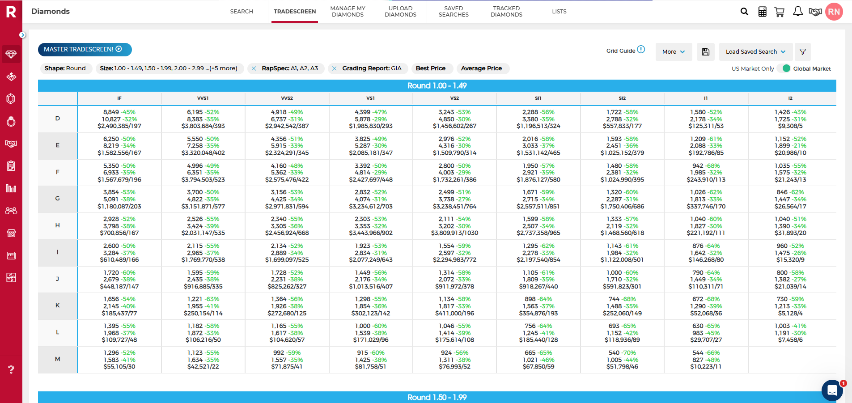The width and height of the screenshot is (852, 403).
Task: Open the ring jewelry sidebar icon
Action: 11,121
